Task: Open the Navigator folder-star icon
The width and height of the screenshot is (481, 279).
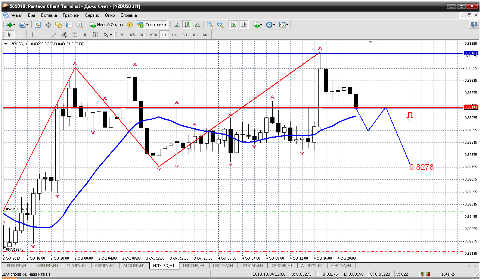Action: click(59, 25)
